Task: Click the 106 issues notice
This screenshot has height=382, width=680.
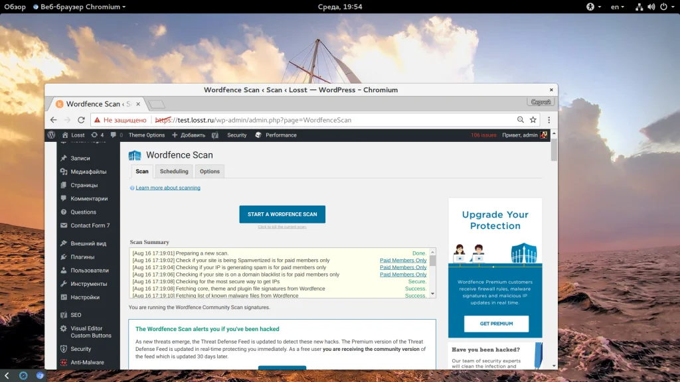Action: 483,135
